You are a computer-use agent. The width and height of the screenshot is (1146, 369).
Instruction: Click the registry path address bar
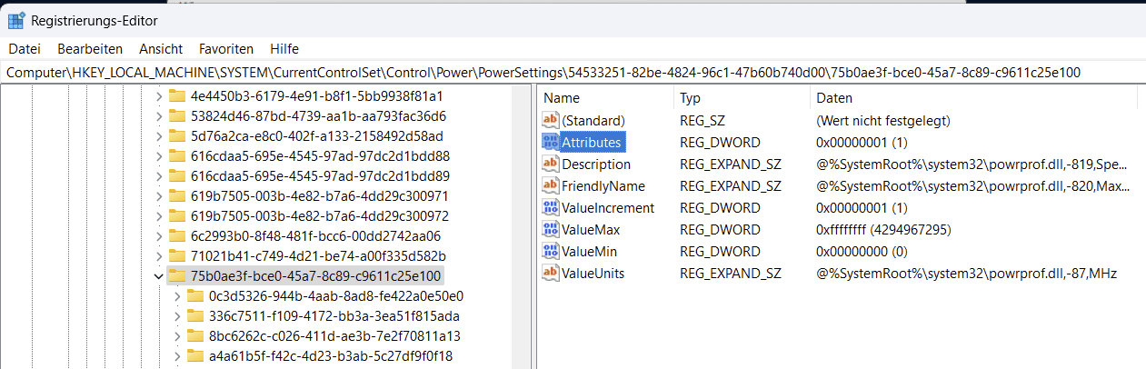point(573,72)
